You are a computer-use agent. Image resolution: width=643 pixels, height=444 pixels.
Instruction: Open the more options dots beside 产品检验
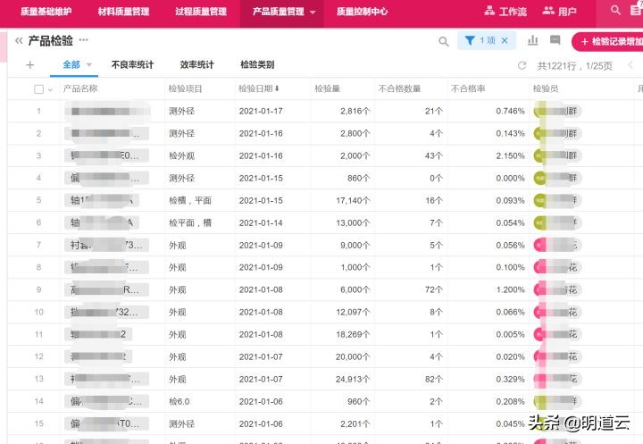tap(84, 40)
